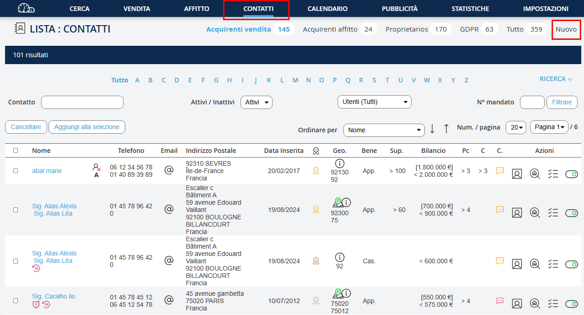Click the ascending sort up arrow
This screenshot has width=584, height=315.
tap(446, 129)
